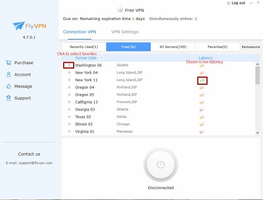Select the New York 04 server row
The image size is (263, 200).
(158, 73)
